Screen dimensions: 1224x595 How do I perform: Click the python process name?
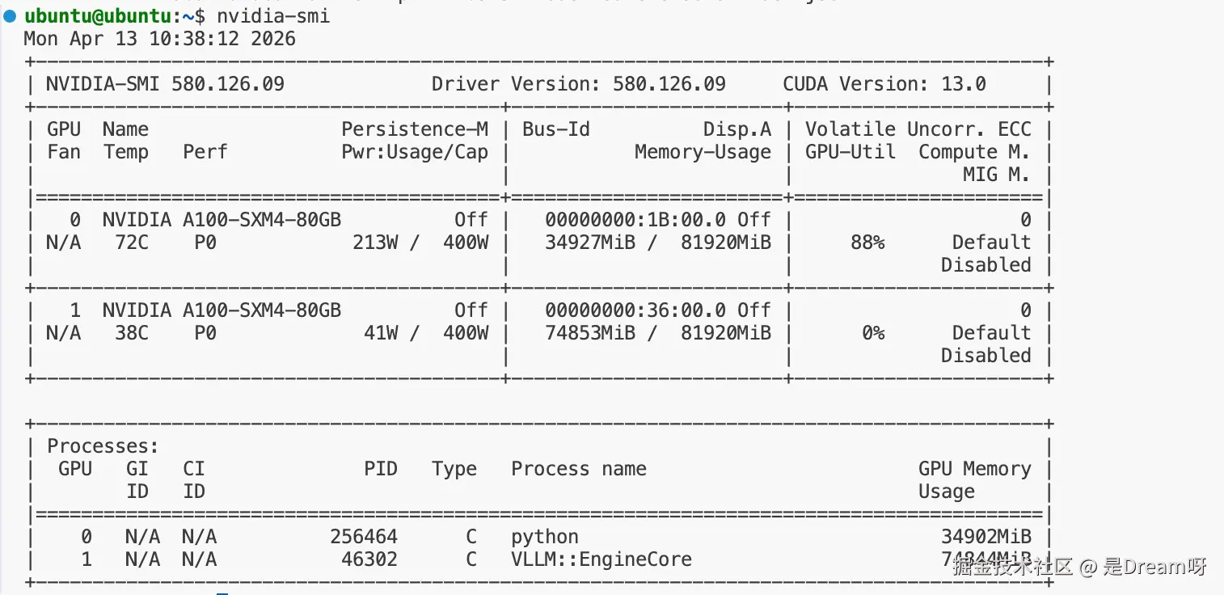click(x=545, y=537)
